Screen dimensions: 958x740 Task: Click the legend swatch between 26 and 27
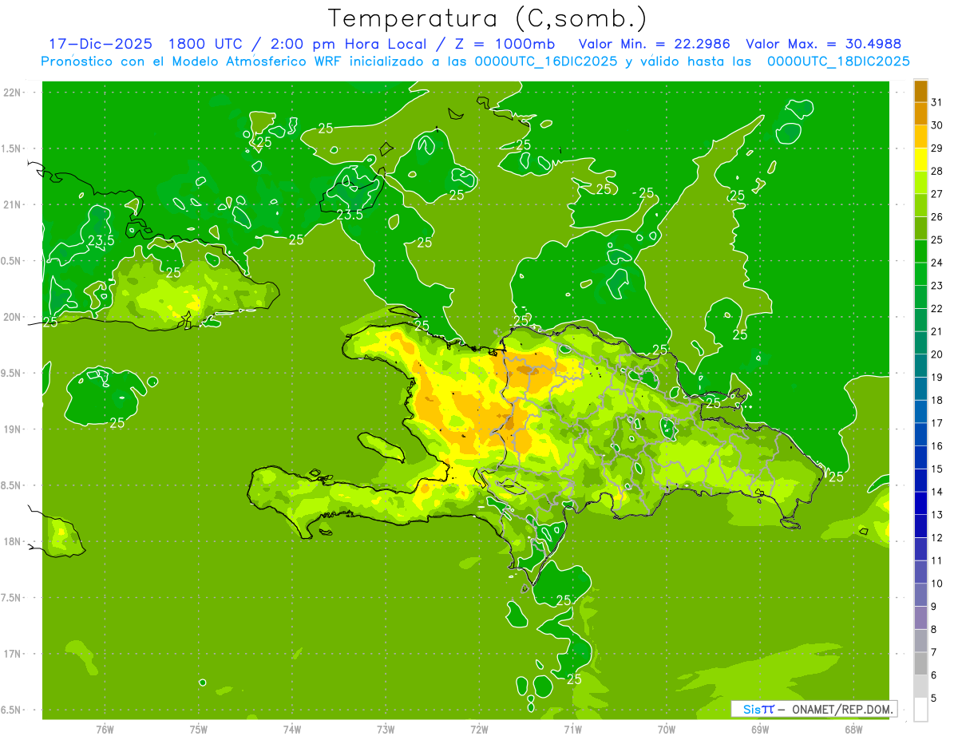click(920, 205)
